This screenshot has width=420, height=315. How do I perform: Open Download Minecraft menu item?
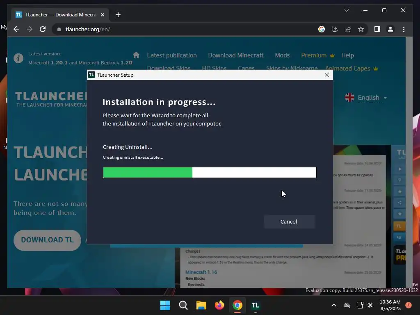click(236, 55)
